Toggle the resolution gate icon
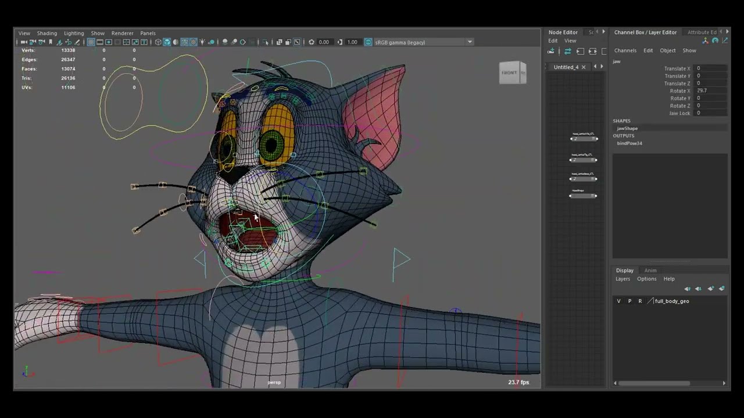 (x=109, y=42)
